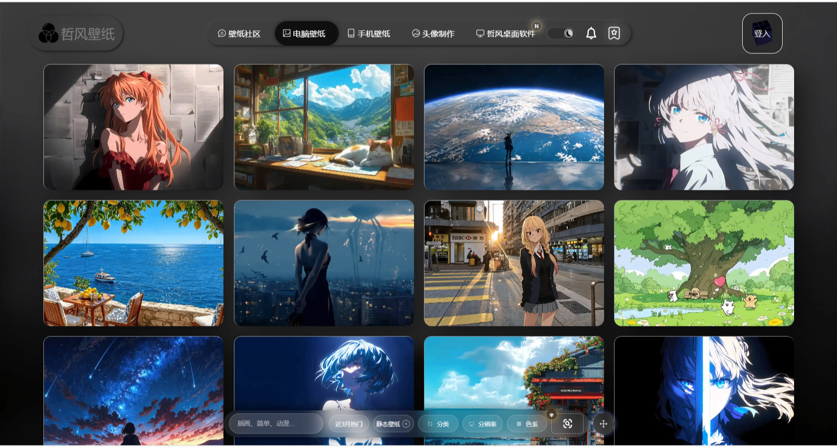This screenshot has height=448, width=837.
Task: Remove the 静态壁纸 filter tag
Action: (x=406, y=424)
